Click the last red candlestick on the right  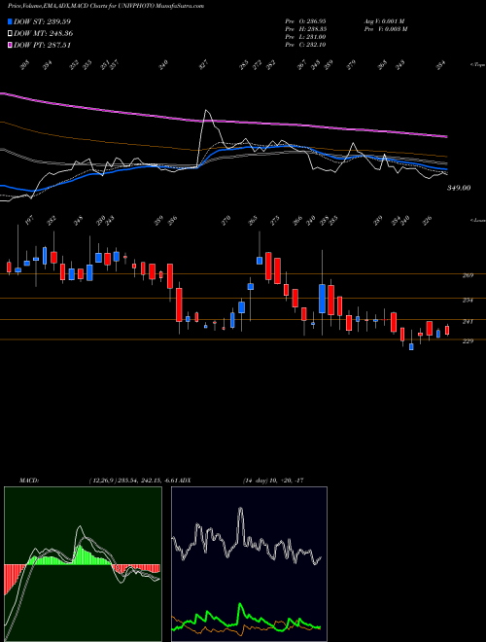click(x=447, y=330)
